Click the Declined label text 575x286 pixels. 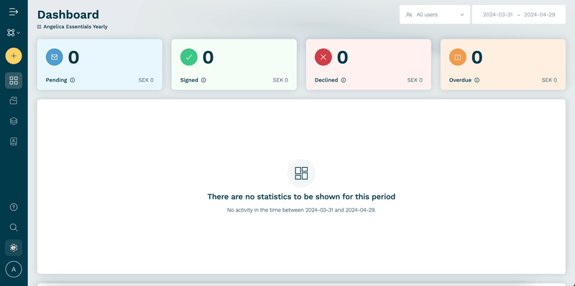(x=326, y=80)
